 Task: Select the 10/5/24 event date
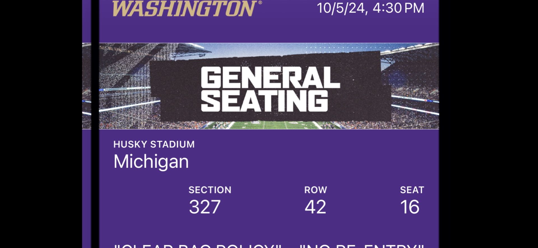coord(342,8)
